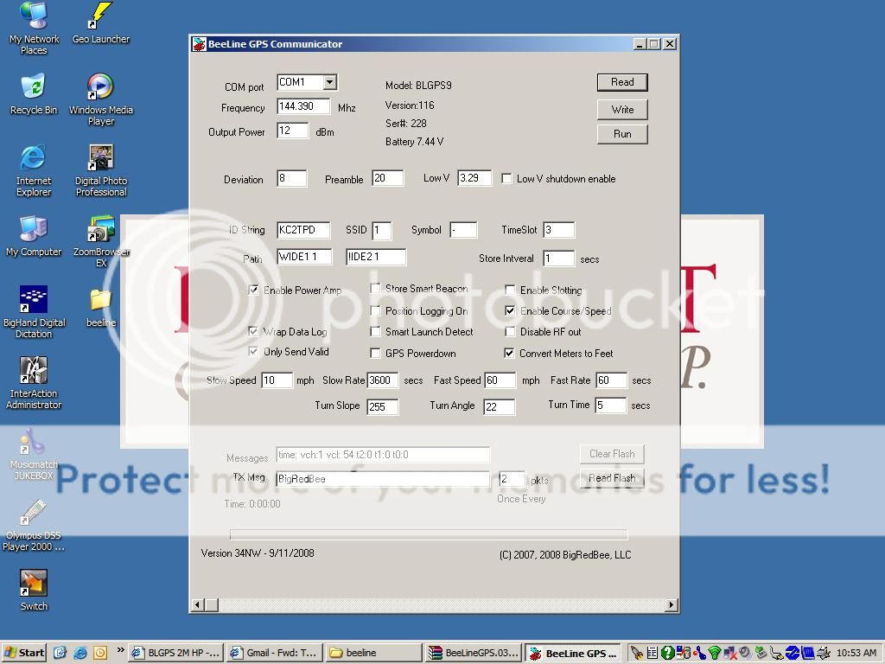Click the Preamble input field
Image resolution: width=885 pixels, height=664 pixels.
[x=387, y=178]
